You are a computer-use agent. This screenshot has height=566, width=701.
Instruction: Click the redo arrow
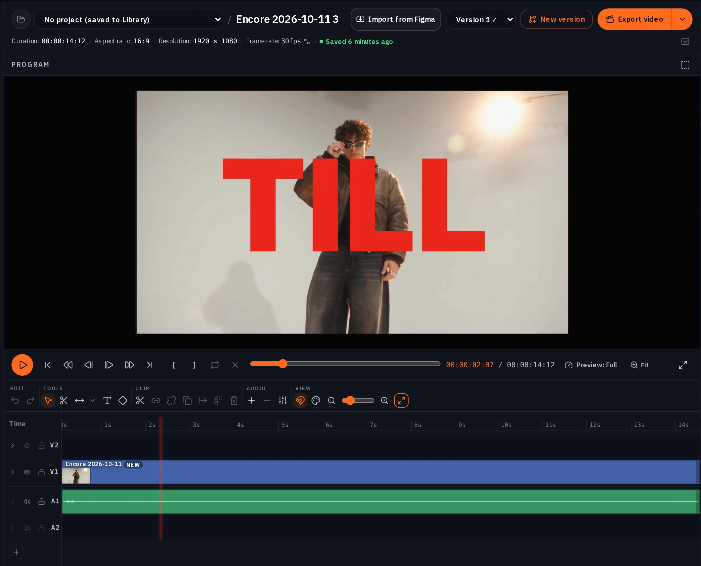coord(31,400)
